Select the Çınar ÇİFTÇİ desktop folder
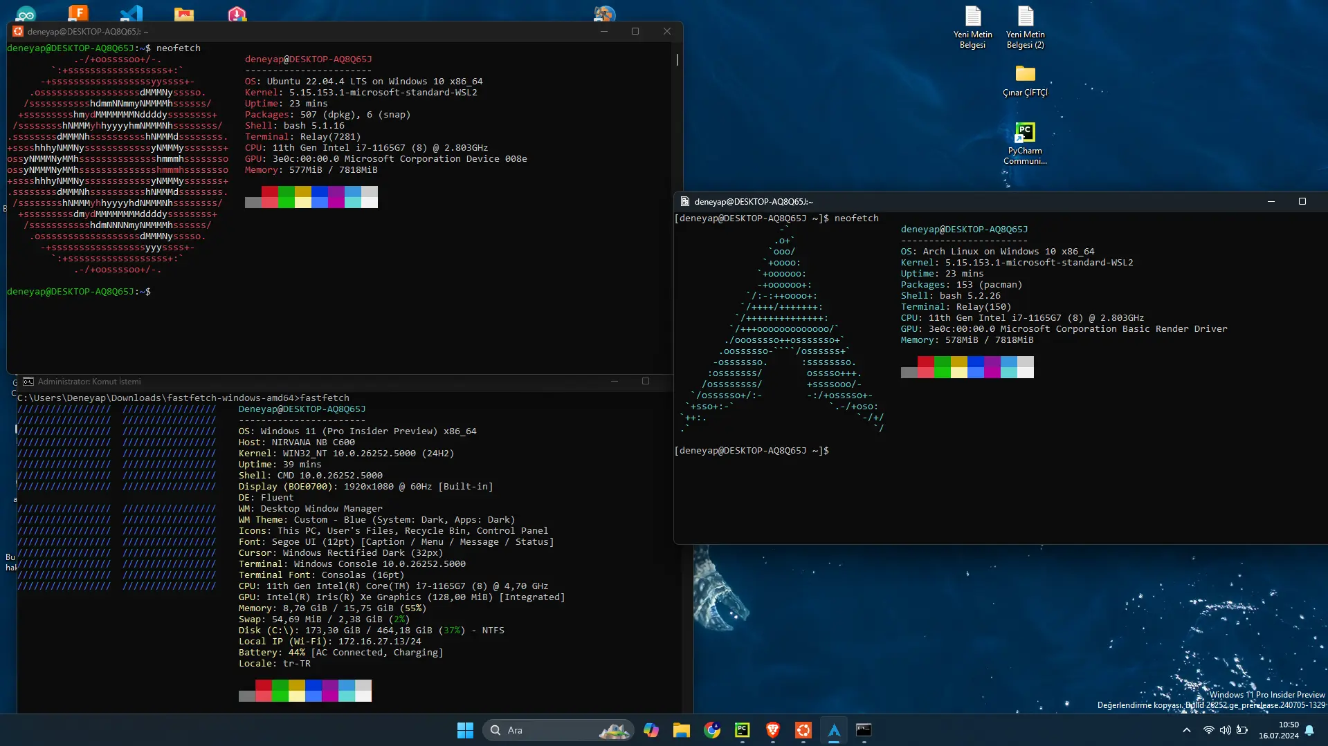Image resolution: width=1328 pixels, height=746 pixels. 1025,82
